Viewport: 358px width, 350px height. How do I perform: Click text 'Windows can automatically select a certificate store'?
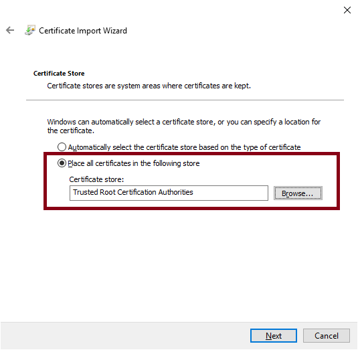pyautogui.click(x=130, y=122)
